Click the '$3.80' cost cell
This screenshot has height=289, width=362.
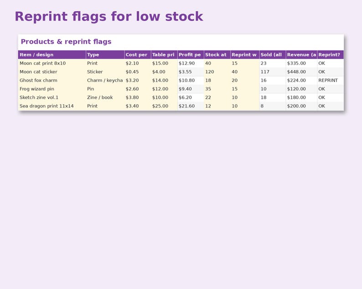tap(138, 97)
